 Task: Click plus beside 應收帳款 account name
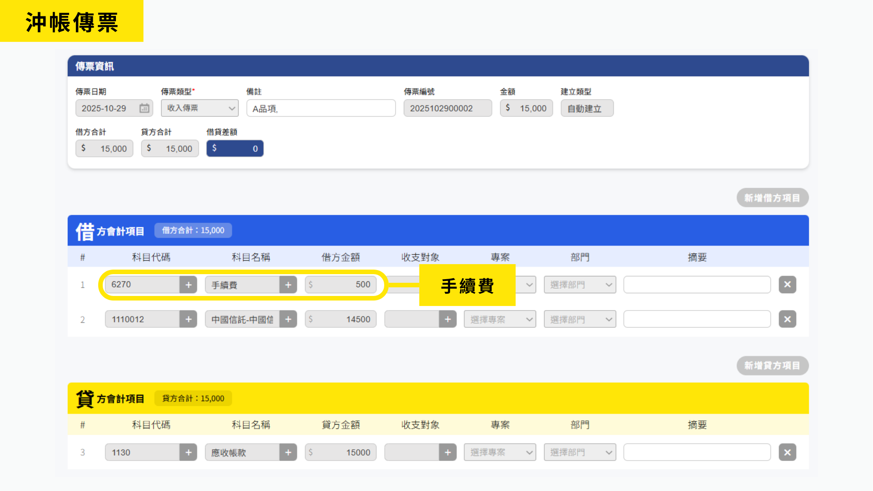point(288,452)
